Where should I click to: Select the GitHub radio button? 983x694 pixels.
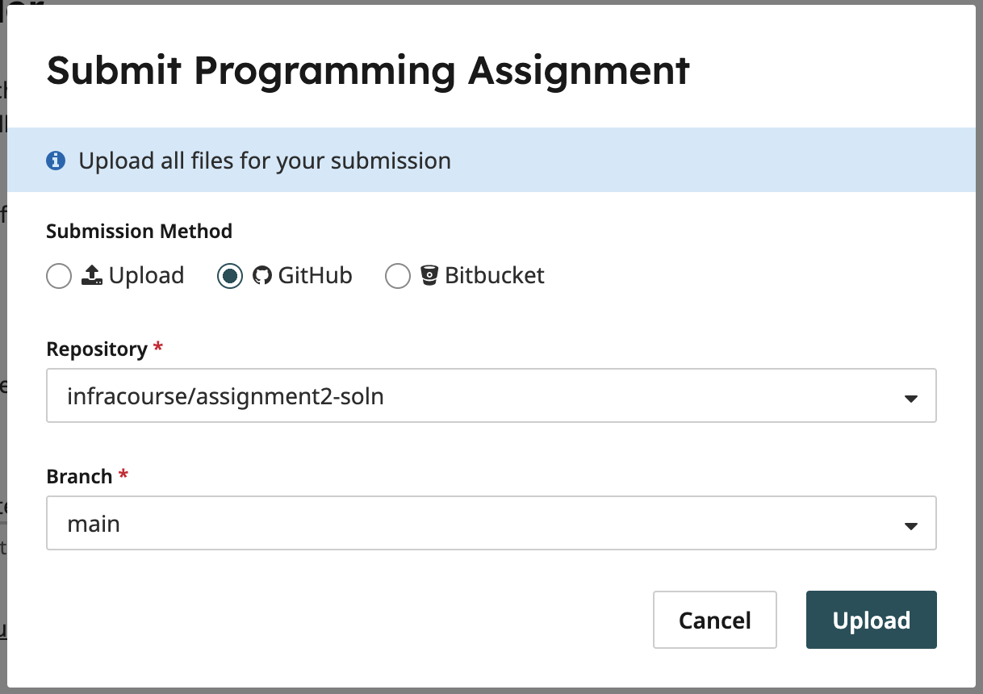(230, 276)
